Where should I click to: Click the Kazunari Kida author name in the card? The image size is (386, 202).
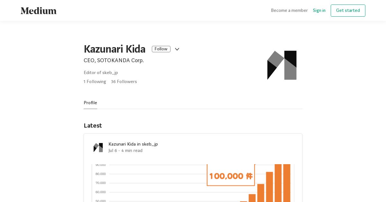pyautogui.click(x=122, y=144)
